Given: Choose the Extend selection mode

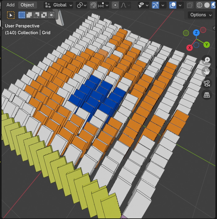Looking at the screenshot, I should pyautogui.click(x=29, y=15).
